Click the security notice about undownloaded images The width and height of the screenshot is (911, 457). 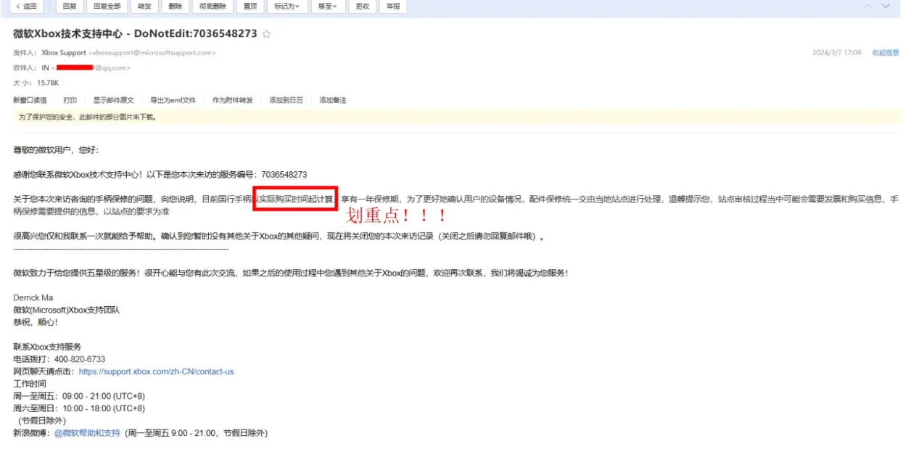87,117
